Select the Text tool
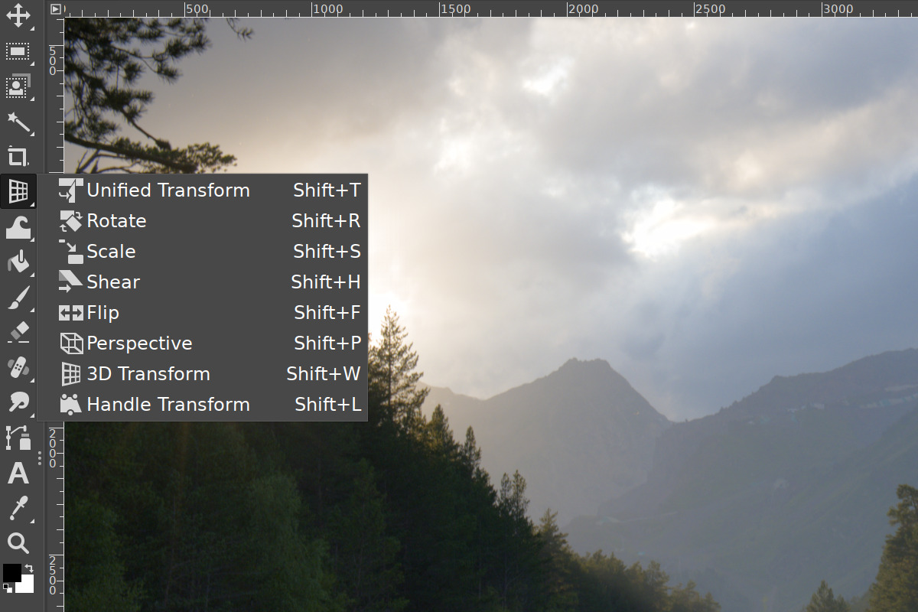 [19, 474]
